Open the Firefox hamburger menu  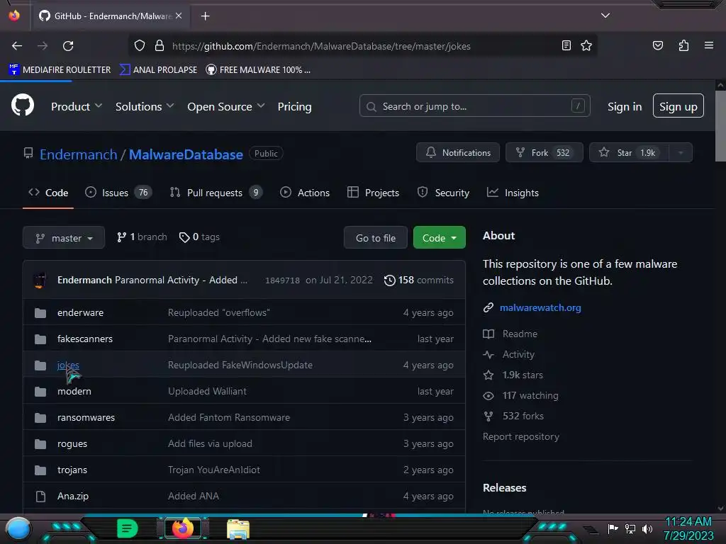tap(708, 45)
